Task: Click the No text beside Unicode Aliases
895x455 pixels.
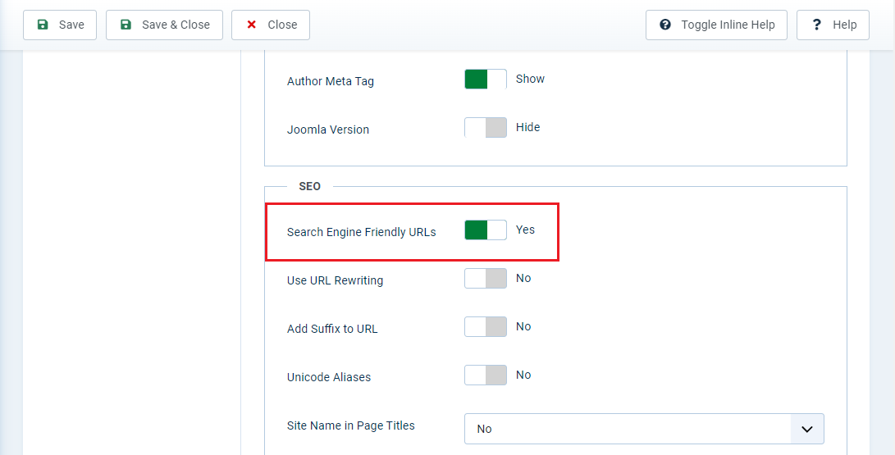Action: click(x=523, y=375)
